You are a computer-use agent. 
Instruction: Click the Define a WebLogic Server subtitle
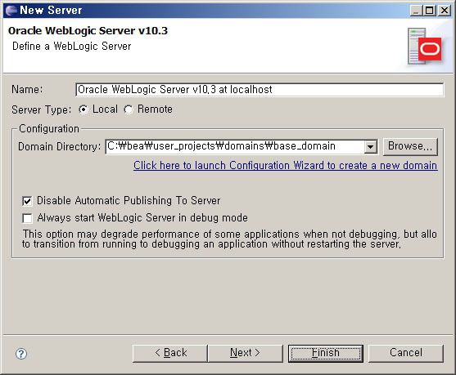coord(71,47)
